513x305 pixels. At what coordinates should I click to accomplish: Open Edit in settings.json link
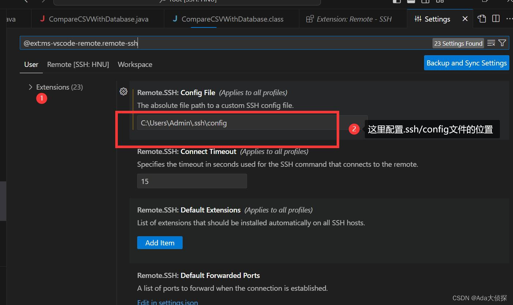(167, 302)
